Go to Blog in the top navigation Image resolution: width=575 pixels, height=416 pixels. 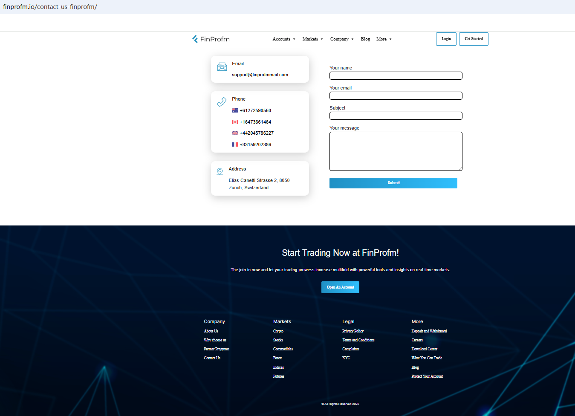point(365,39)
